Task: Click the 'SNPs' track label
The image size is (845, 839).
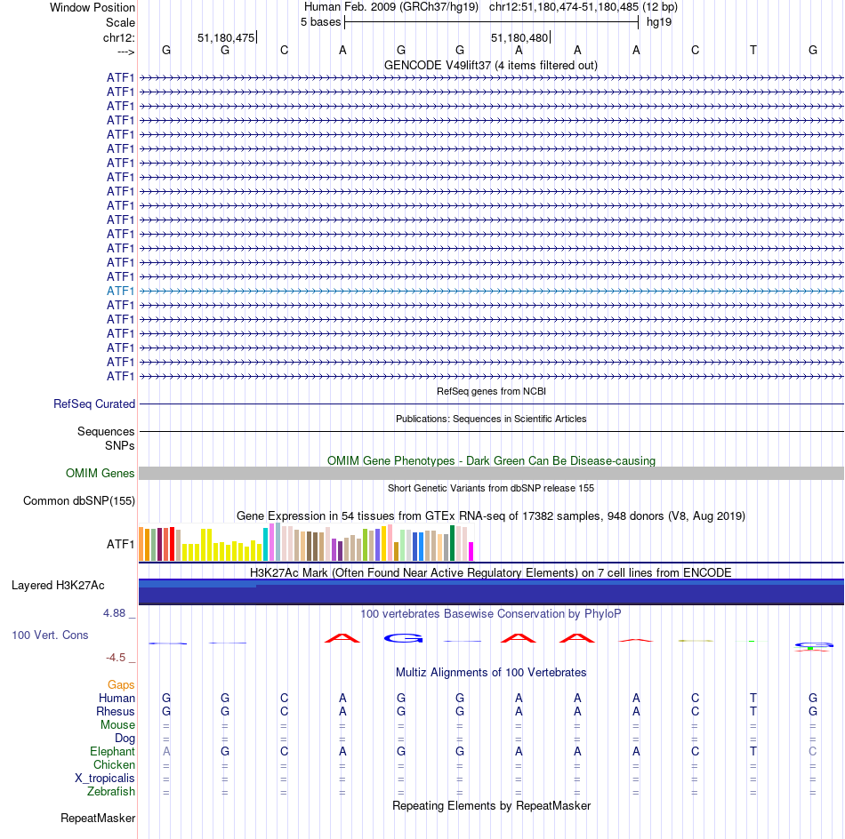Action: point(120,445)
